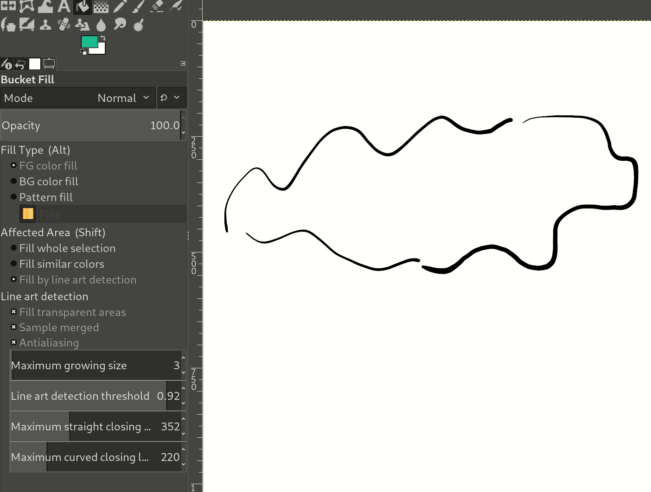651x492 pixels.
Task: Switch to the Tool Options tab
Action: pyautogui.click(x=6, y=64)
